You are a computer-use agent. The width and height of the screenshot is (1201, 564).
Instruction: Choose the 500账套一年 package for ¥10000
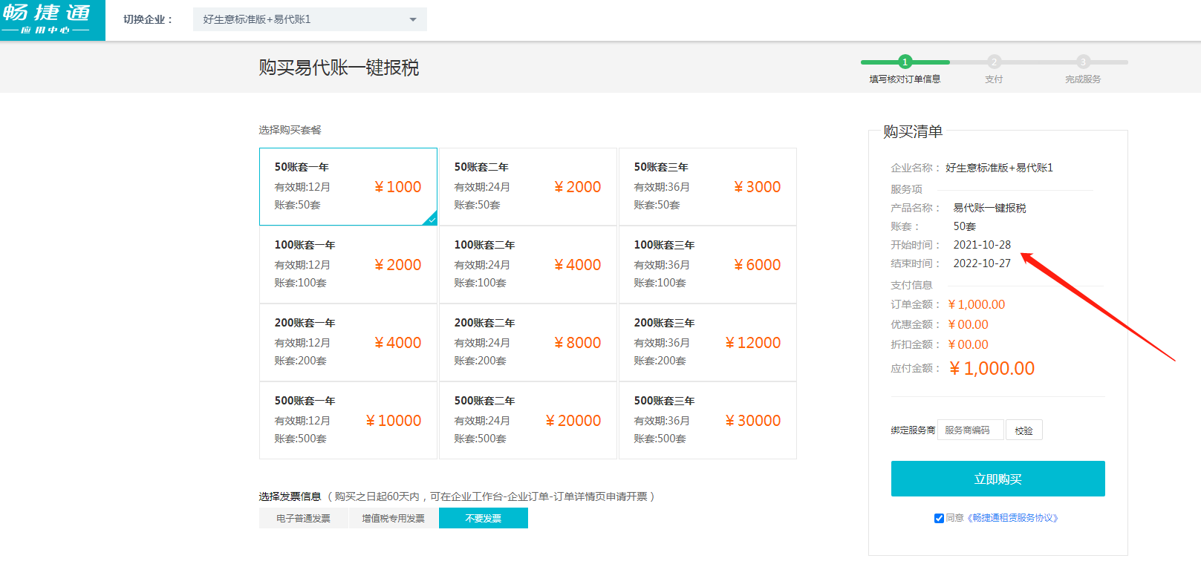click(x=348, y=420)
